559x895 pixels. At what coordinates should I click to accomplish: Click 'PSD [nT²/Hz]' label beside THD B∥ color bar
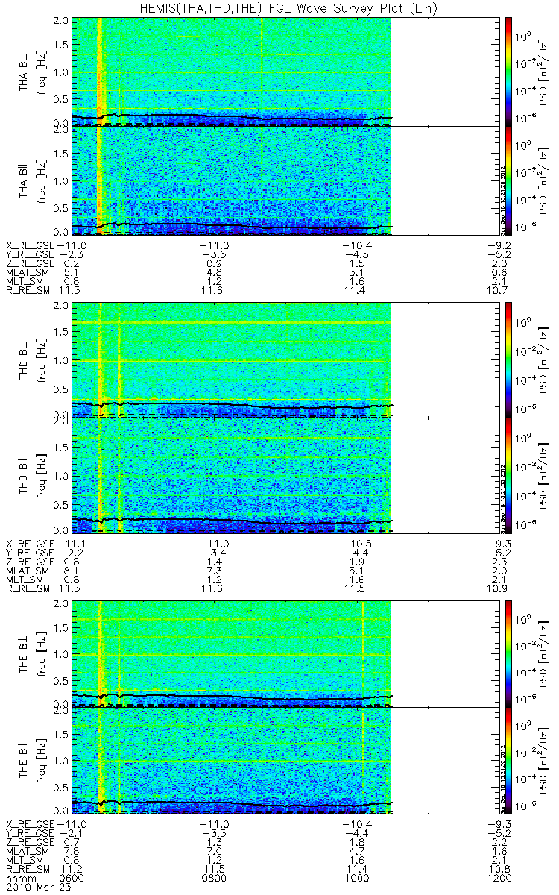544,474
